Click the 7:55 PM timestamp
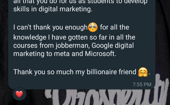This screenshot has width=170, height=105. click(x=142, y=84)
